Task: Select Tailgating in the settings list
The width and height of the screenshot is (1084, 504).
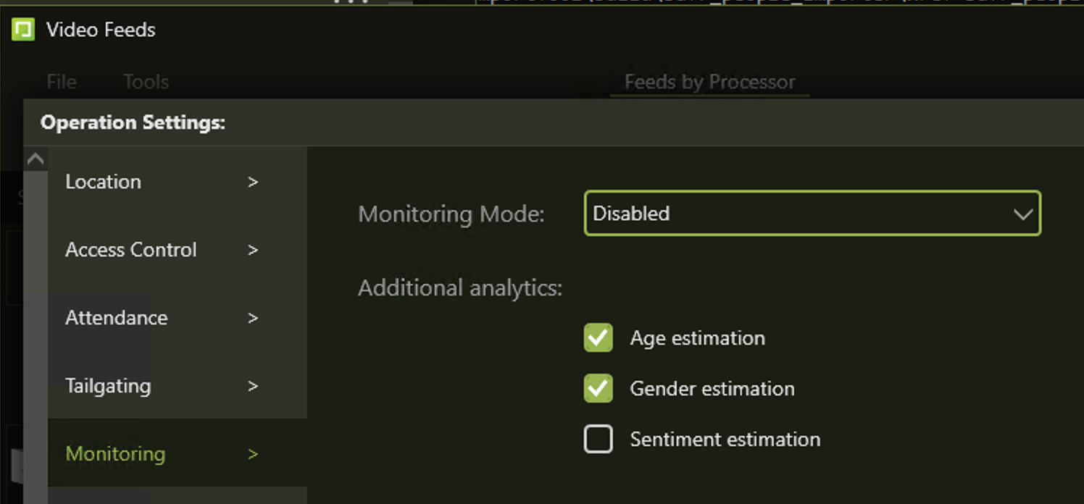Action: coord(108,386)
